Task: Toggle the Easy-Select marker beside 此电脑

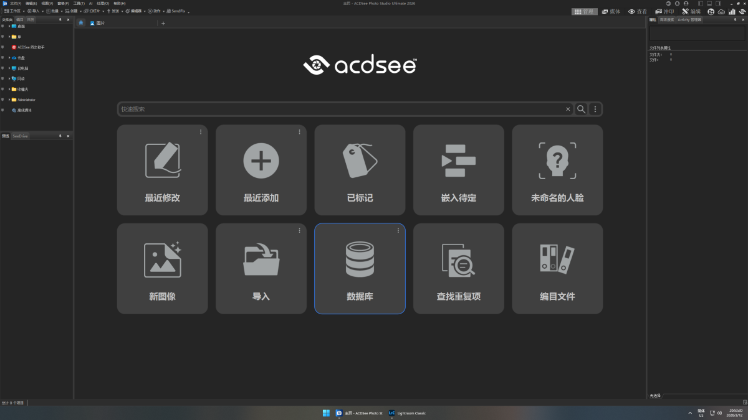Action: pos(2,68)
